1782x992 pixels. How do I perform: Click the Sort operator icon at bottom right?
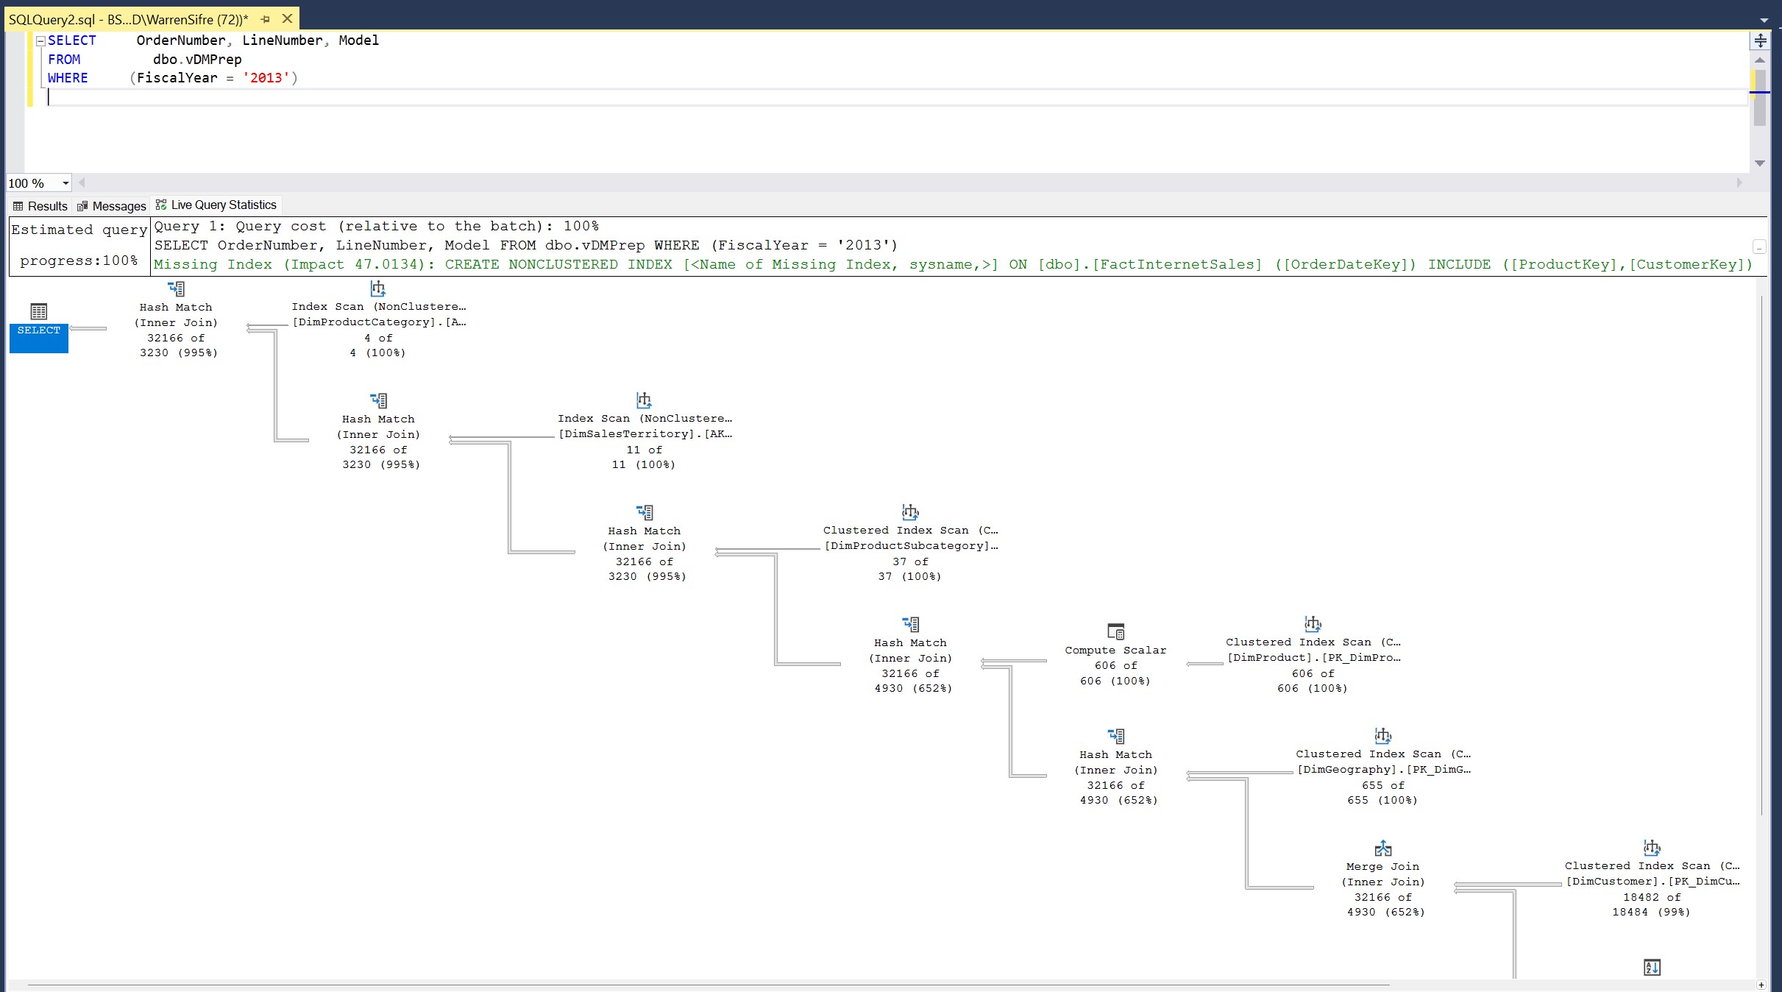tap(1652, 967)
